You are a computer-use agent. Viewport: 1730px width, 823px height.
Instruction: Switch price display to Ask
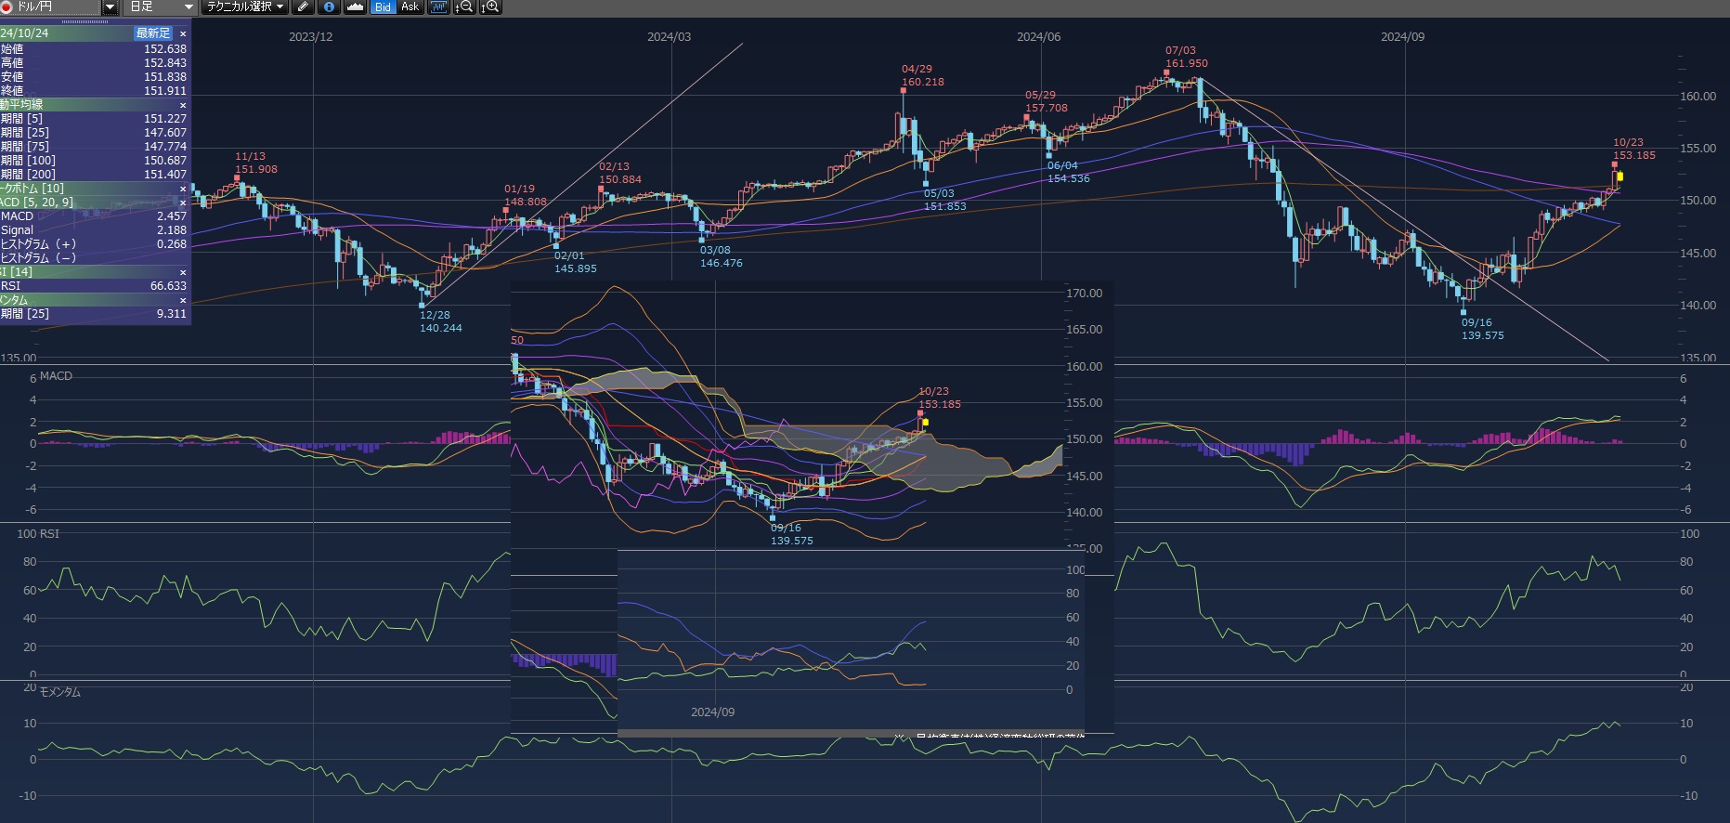click(410, 7)
